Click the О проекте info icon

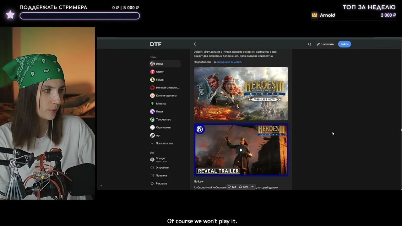(x=152, y=168)
